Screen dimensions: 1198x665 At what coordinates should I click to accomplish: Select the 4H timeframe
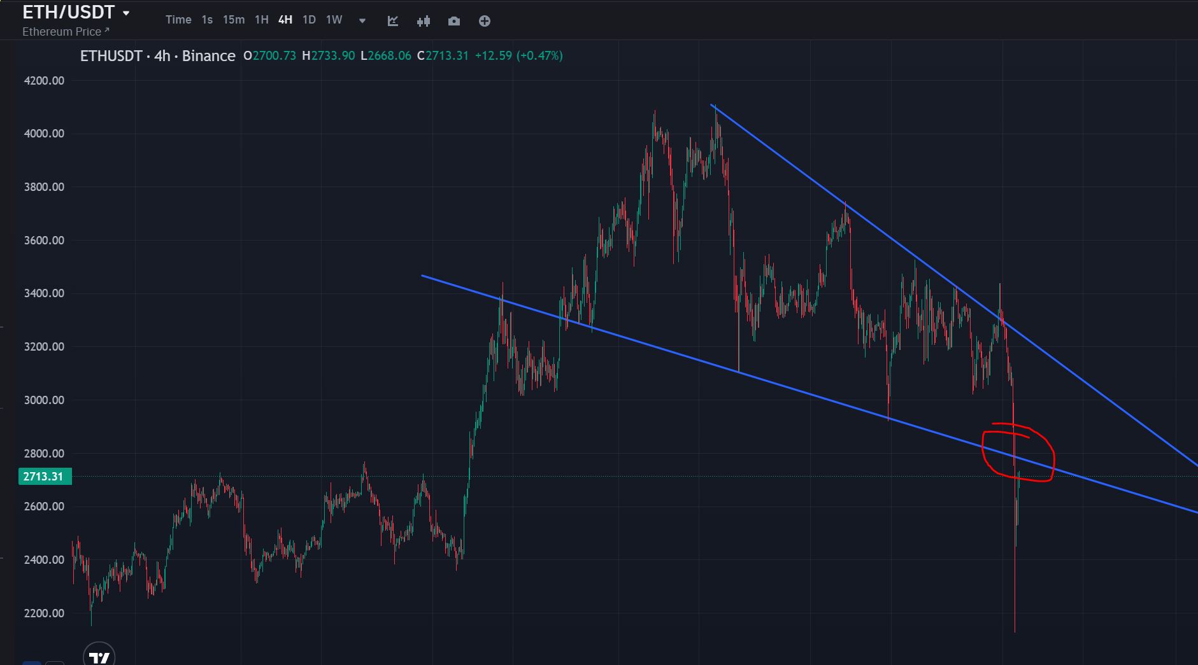point(285,20)
